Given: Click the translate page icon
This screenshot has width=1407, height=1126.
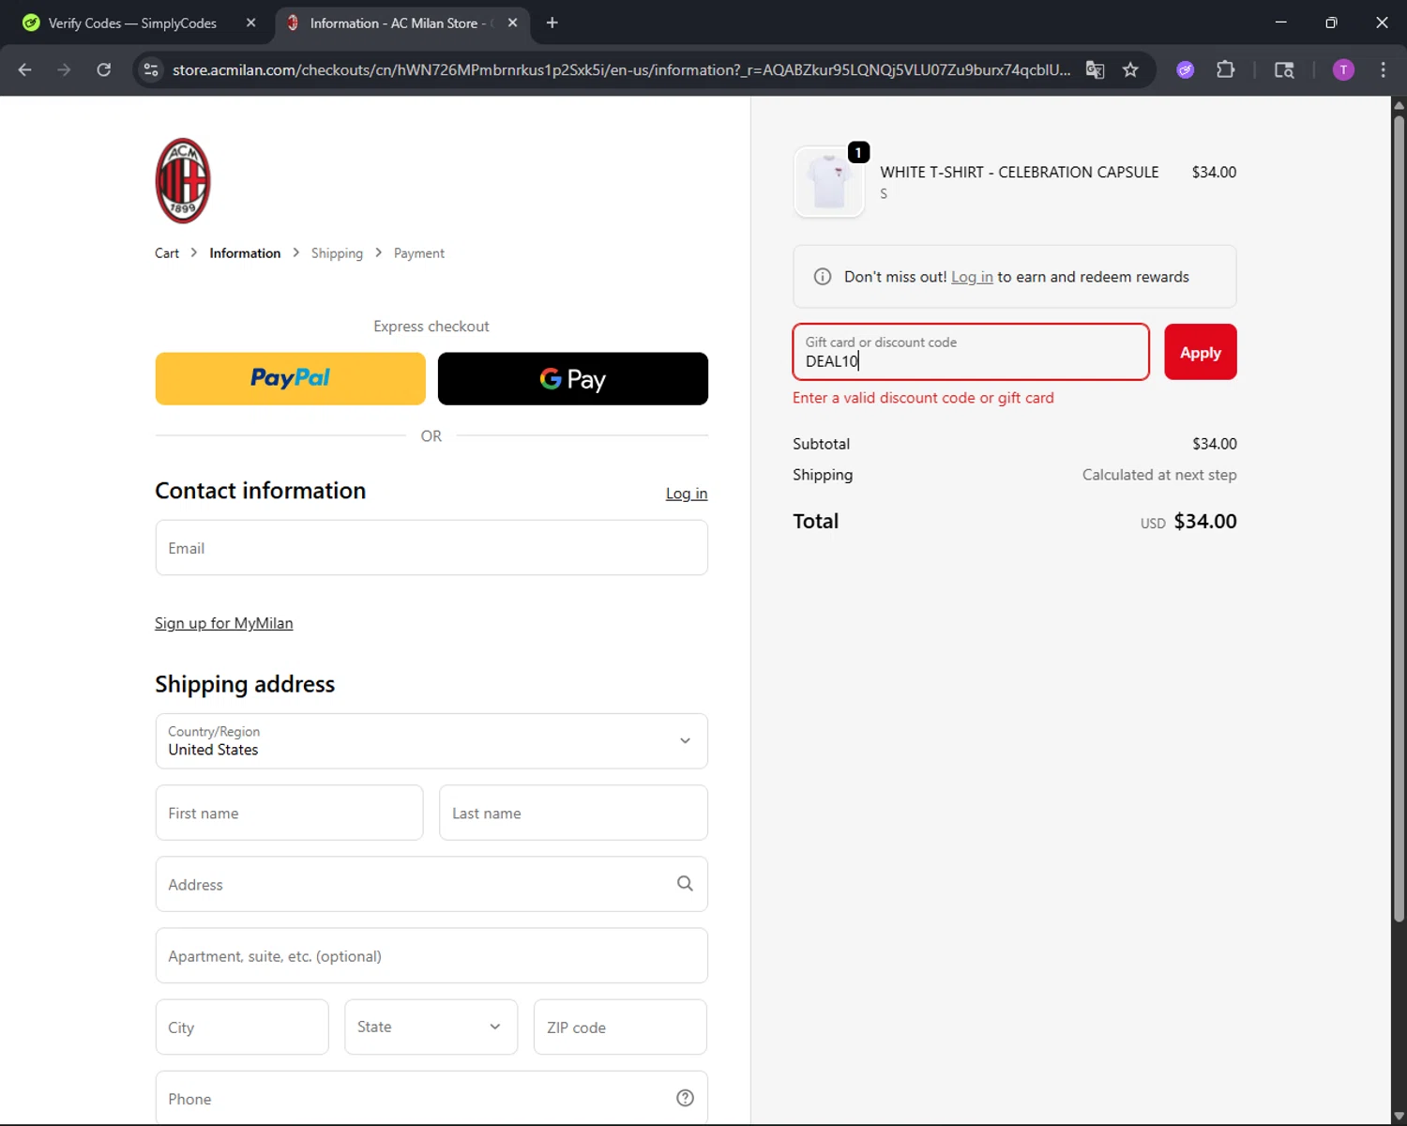Looking at the screenshot, I should tap(1095, 69).
